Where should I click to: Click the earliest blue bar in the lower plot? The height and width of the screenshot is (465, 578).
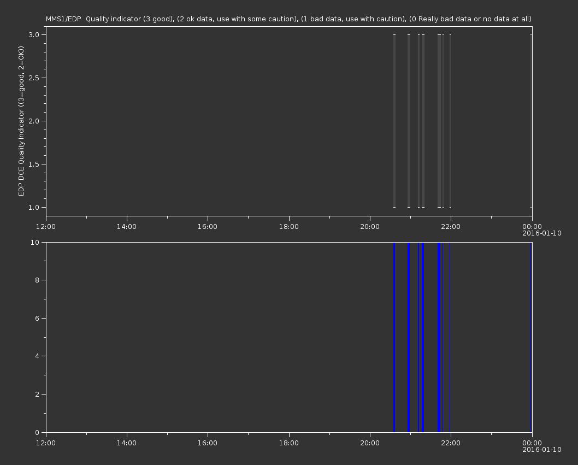click(x=394, y=337)
